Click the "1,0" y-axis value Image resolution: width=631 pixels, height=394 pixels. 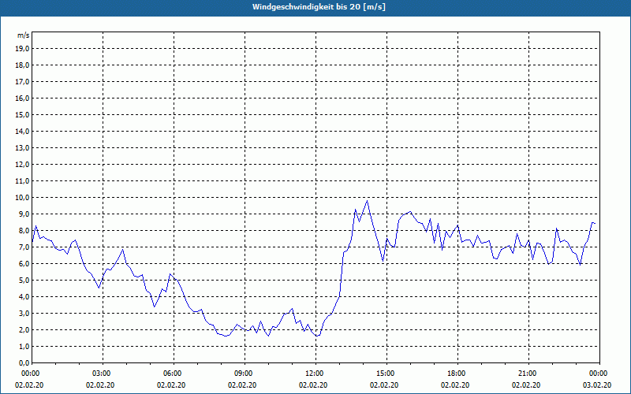pos(24,346)
